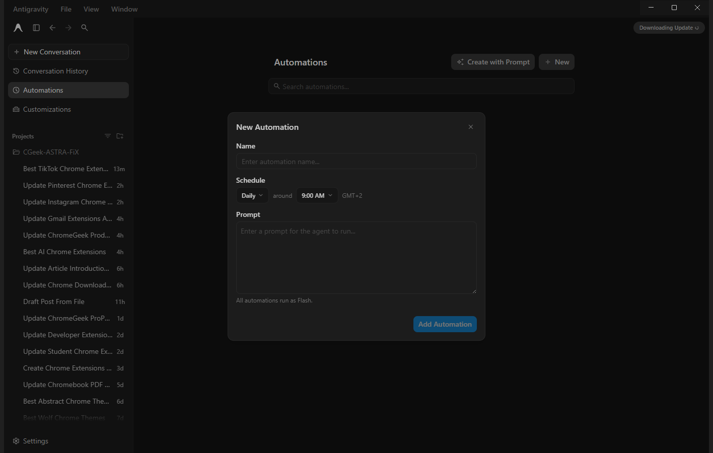
Task: Open Create Chrome Extensions conversation
Action: [68, 368]
